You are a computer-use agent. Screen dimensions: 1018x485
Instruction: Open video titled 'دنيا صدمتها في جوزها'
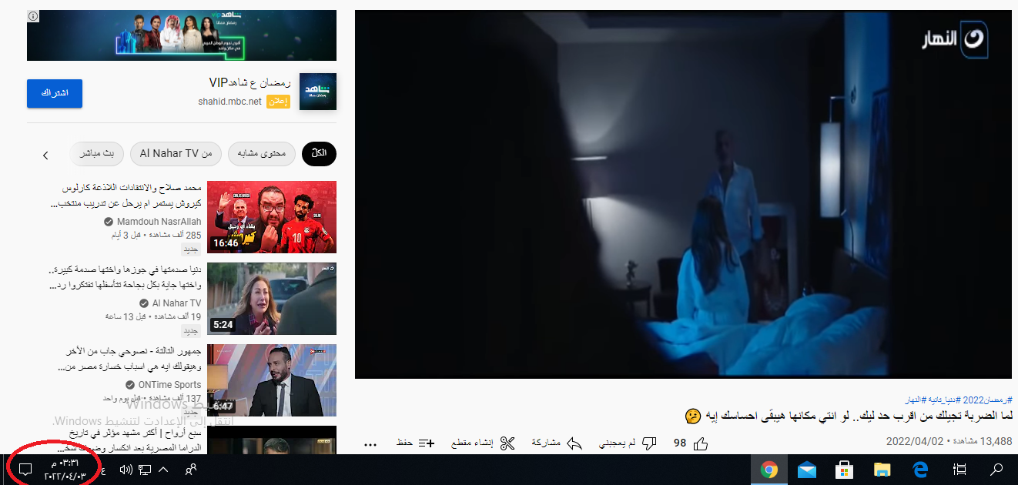tap(125, 277)
